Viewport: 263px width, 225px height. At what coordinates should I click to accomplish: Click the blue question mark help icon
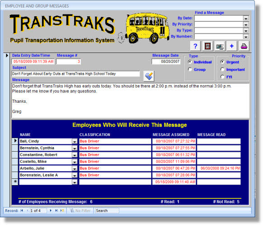click(x=195, y=46)
